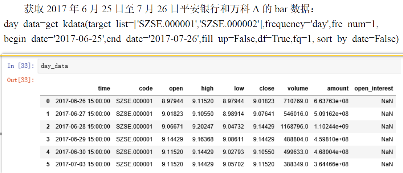
Task: Select the volume value 488804.0
Action: [x=296, y=139]
